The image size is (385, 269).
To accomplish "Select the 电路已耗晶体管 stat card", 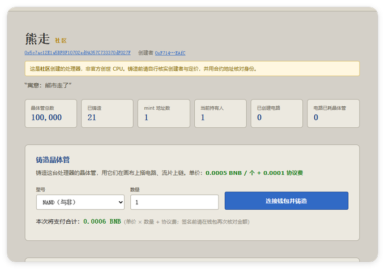I will tap(333, 113).
